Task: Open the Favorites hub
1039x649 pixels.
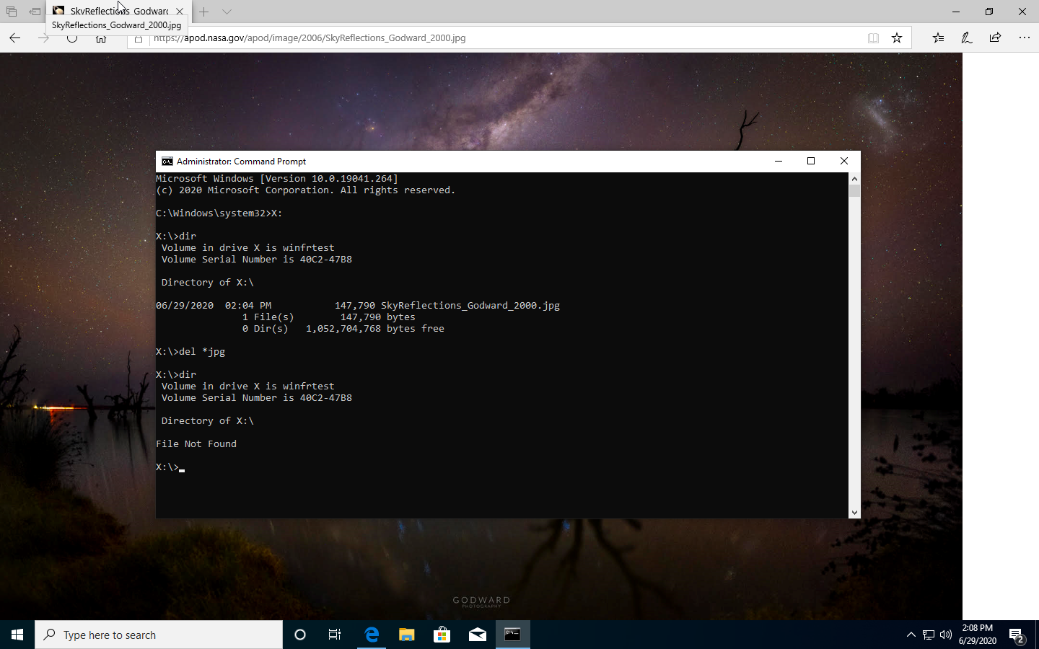Action: [x=937, y=37]
